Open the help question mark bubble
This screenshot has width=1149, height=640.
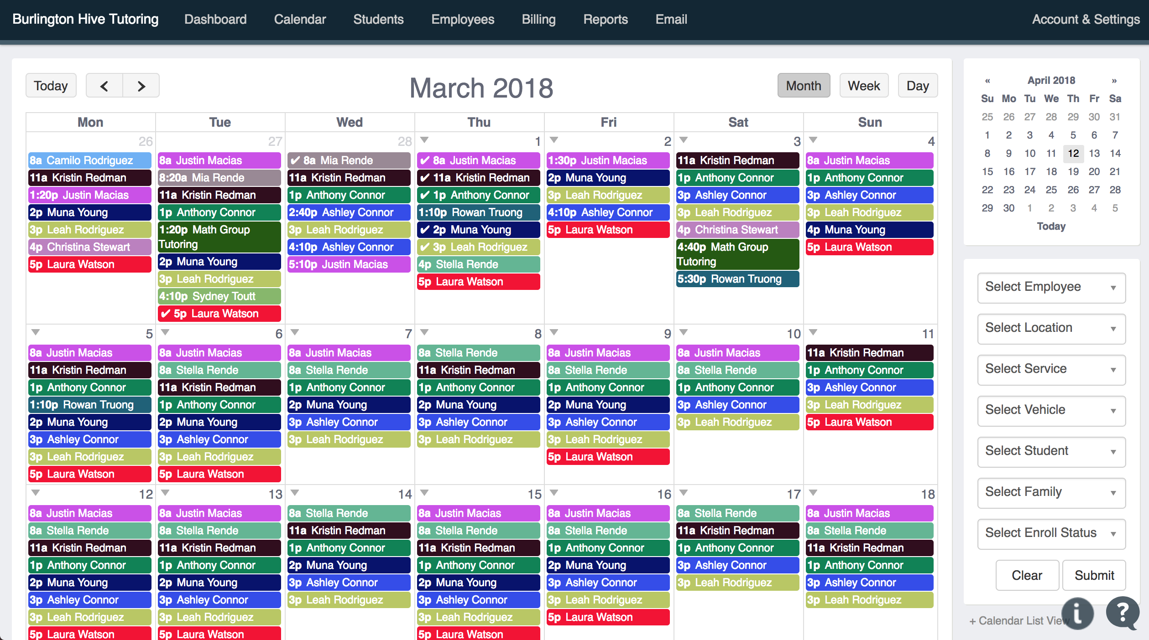[x=1123, y=613]
